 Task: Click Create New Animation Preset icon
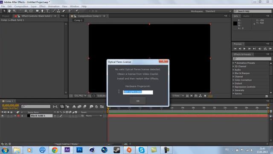[267, 96]
